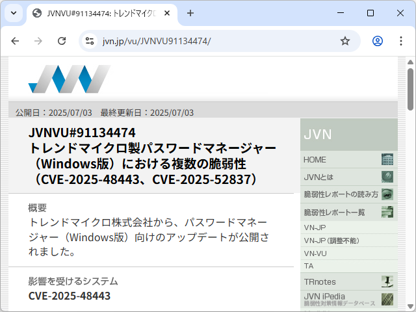Open the JVNとは link
The height and width of the screenshot is (312, 416).
pos(318,177)
